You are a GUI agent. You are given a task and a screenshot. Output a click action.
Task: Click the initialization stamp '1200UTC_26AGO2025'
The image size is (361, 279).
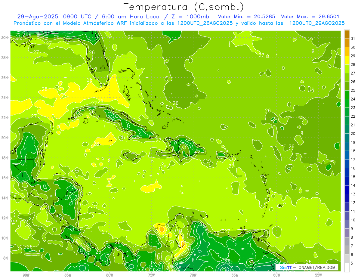tap(205, 23)
